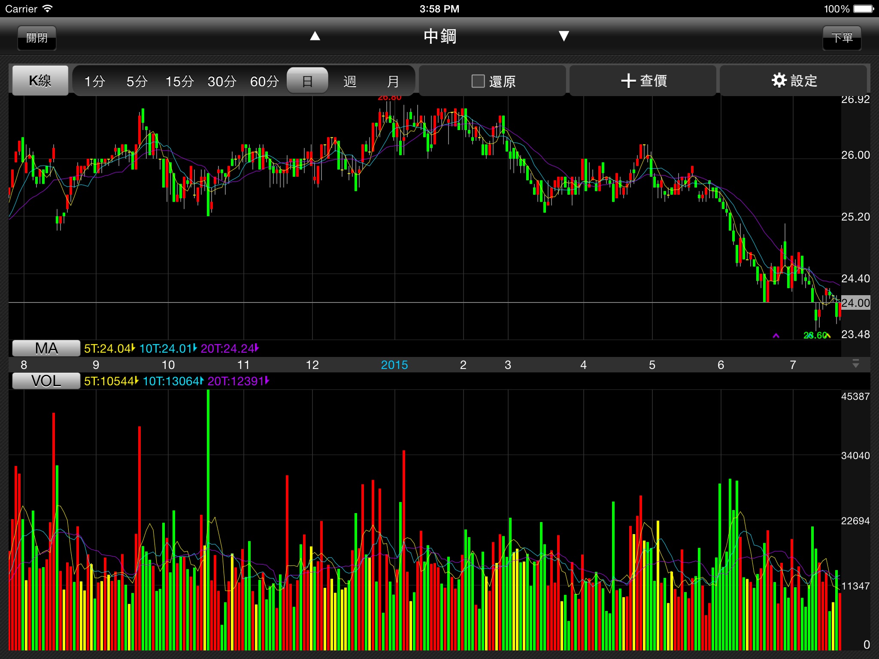Screen dimensions: 879x659
Task: Switch to the 60分 interval
Action: point(264,81)
